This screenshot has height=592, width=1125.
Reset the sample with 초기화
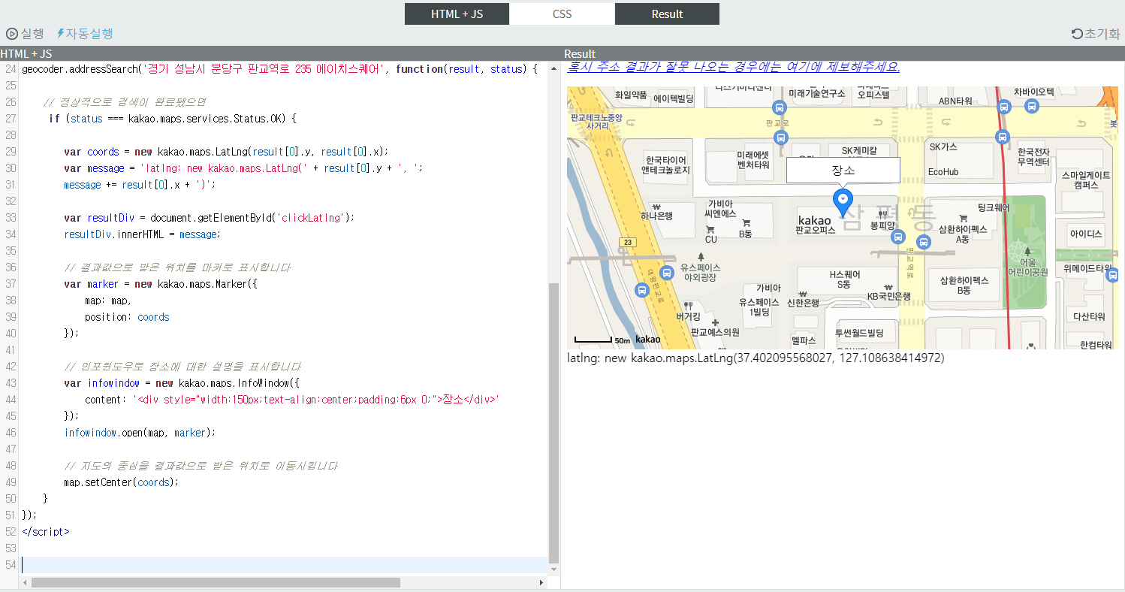click(1096, 34)
